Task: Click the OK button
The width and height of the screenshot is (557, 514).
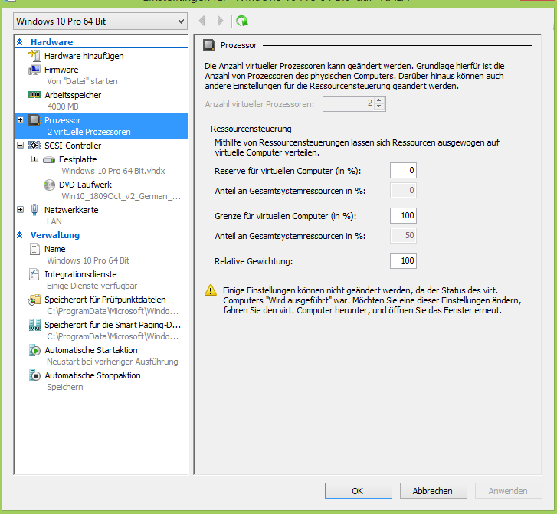Action: pos(358,490)
